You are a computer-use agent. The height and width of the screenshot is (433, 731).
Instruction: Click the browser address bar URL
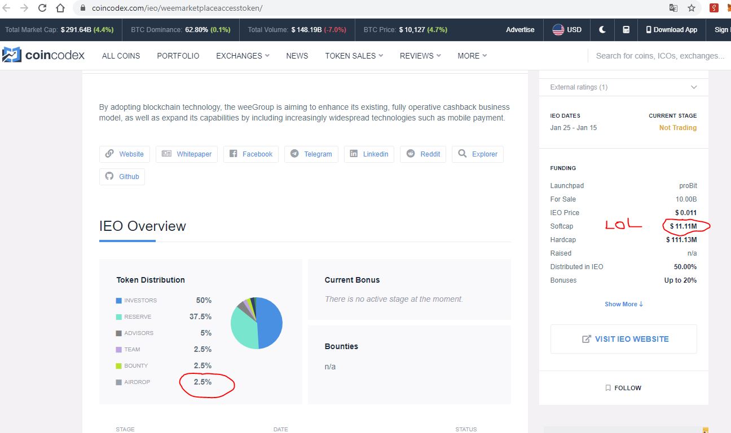click(177, 8)
